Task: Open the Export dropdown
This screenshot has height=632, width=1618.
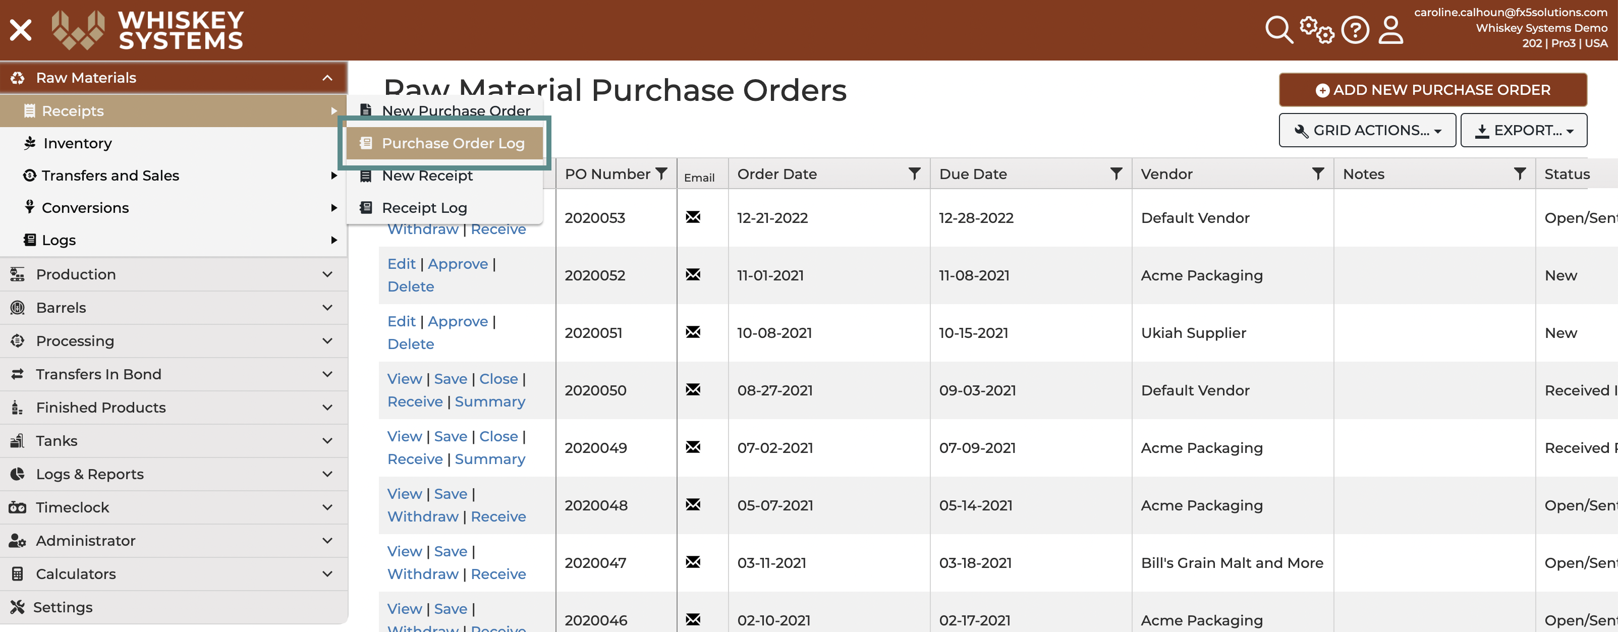Action: point(1524,130)
